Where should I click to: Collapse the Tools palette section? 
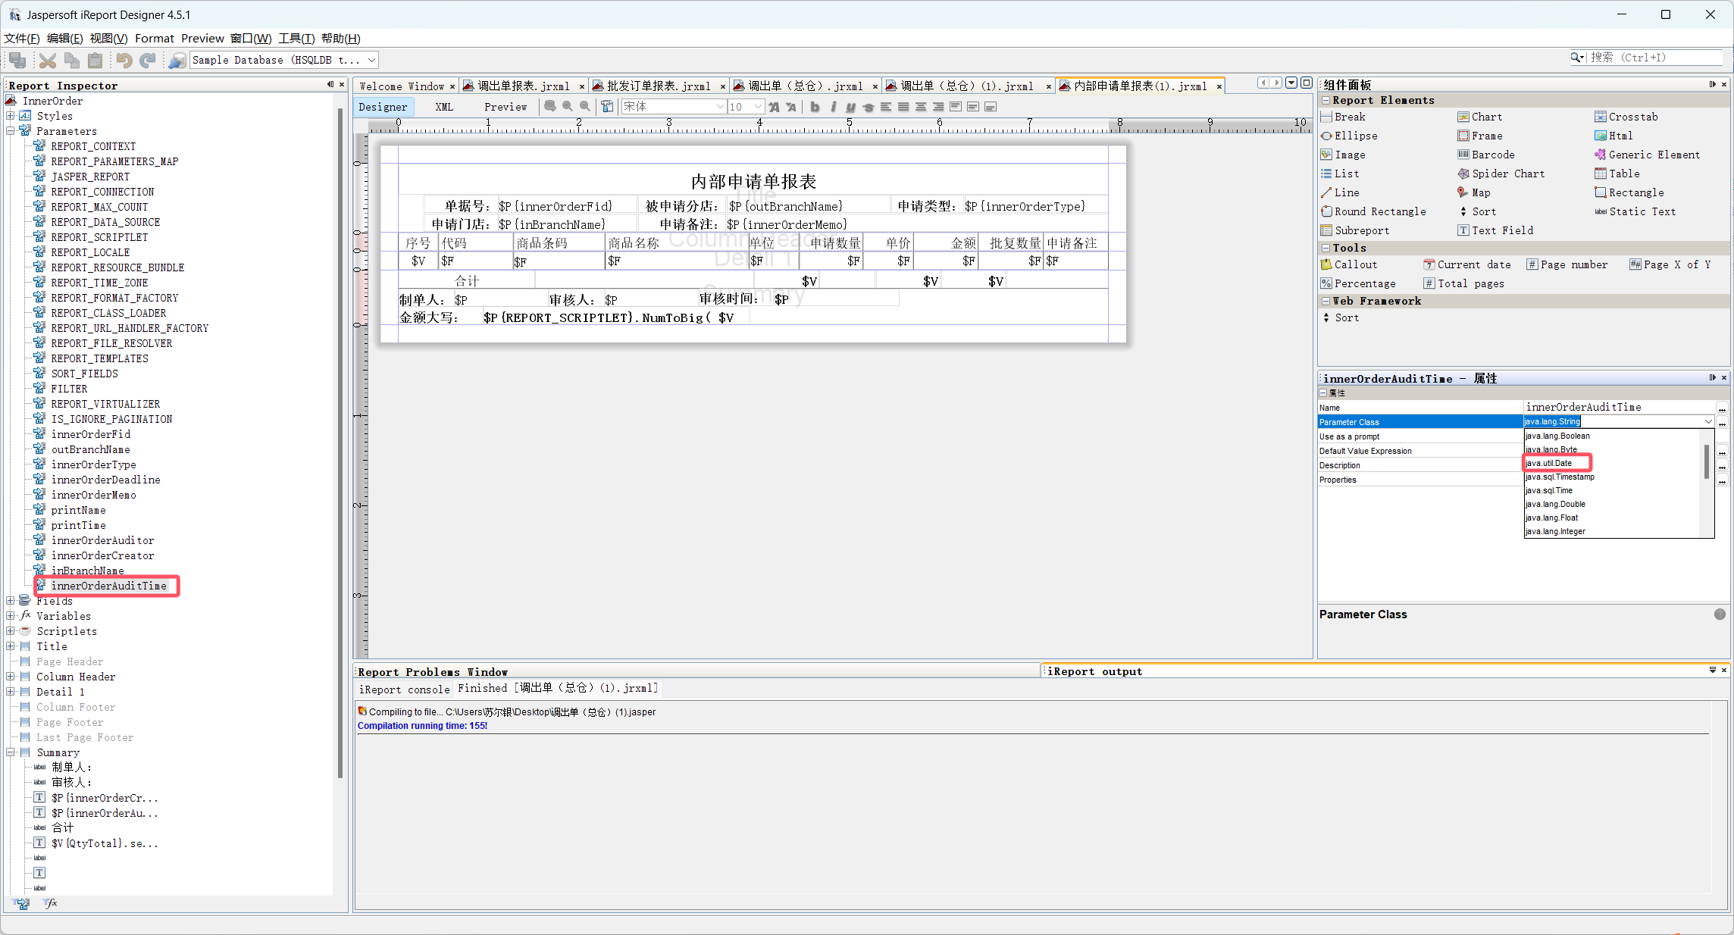(1326, 248)
